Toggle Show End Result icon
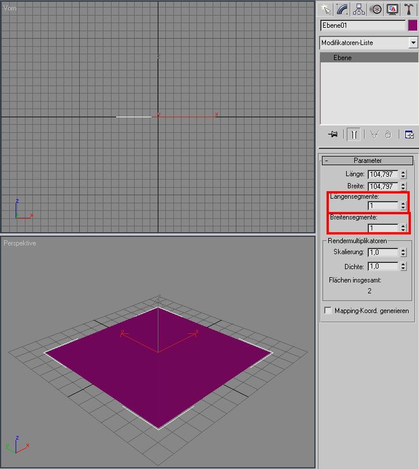This screenshot has height=469, width=419. [354, 135]
